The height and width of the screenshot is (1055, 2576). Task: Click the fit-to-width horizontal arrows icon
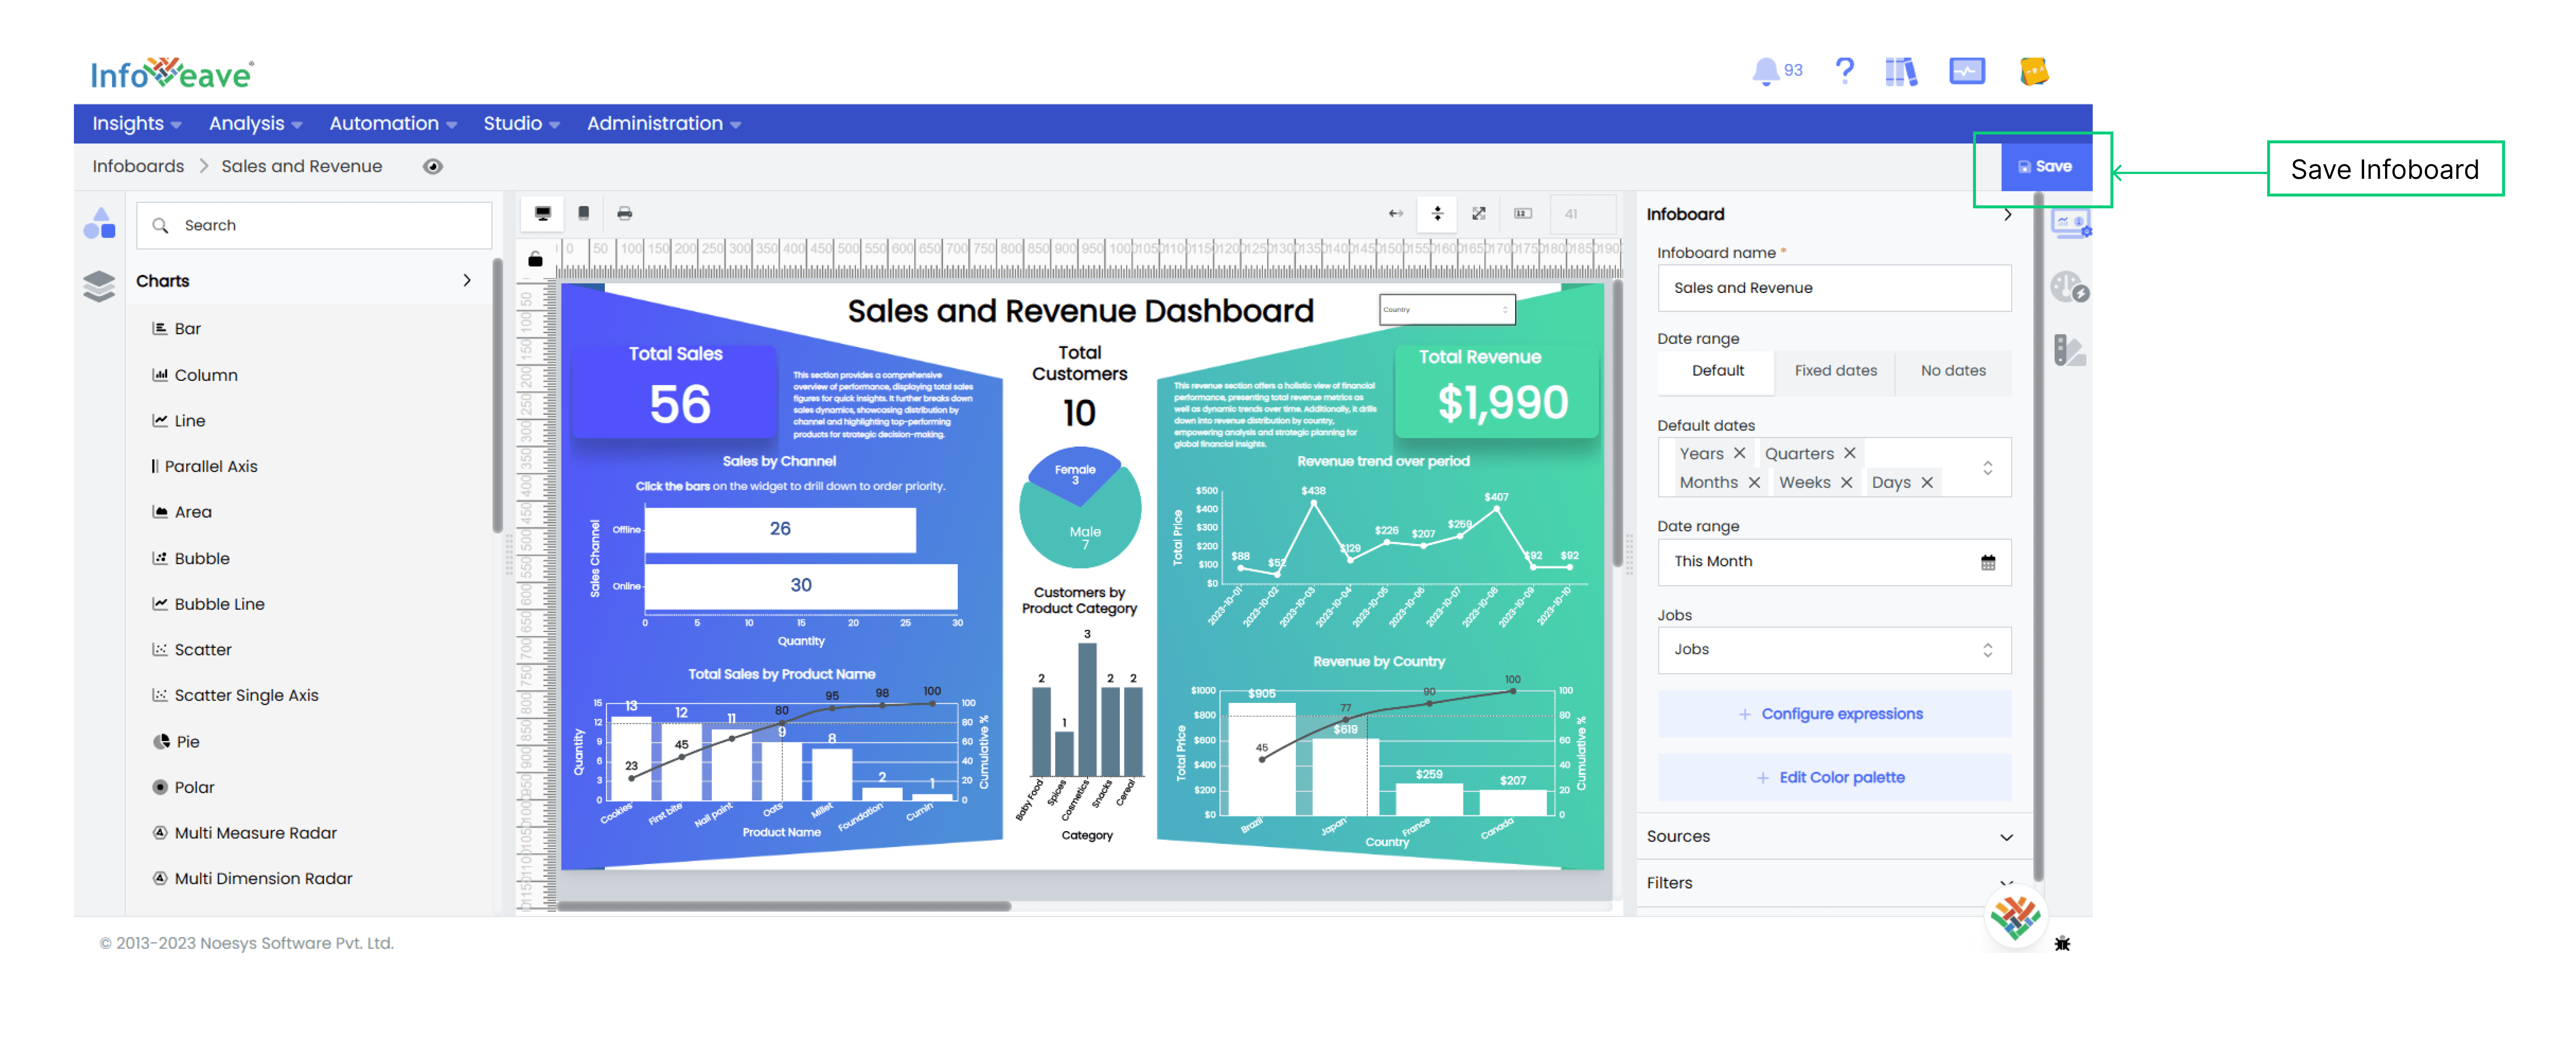pyautogui.click(x=1395, y=213)
